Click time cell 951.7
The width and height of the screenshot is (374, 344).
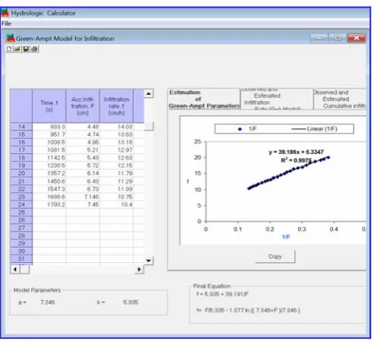49,134
